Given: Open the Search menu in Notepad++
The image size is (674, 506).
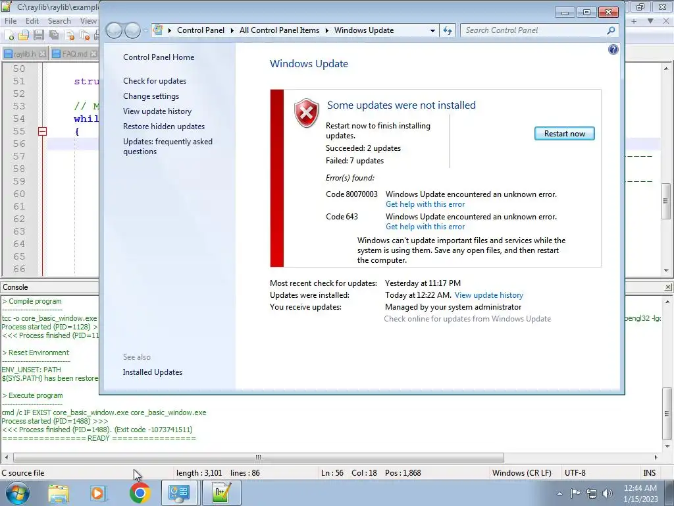Looking at the screenshot, I should click(x=59, y=20).
